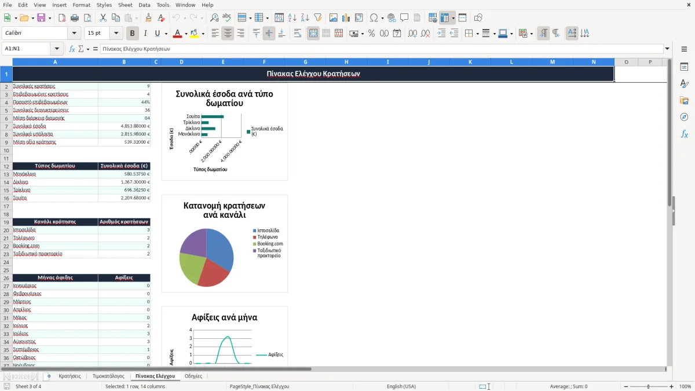Toggle Merge and Center Cells

click(x=313, y=34)
